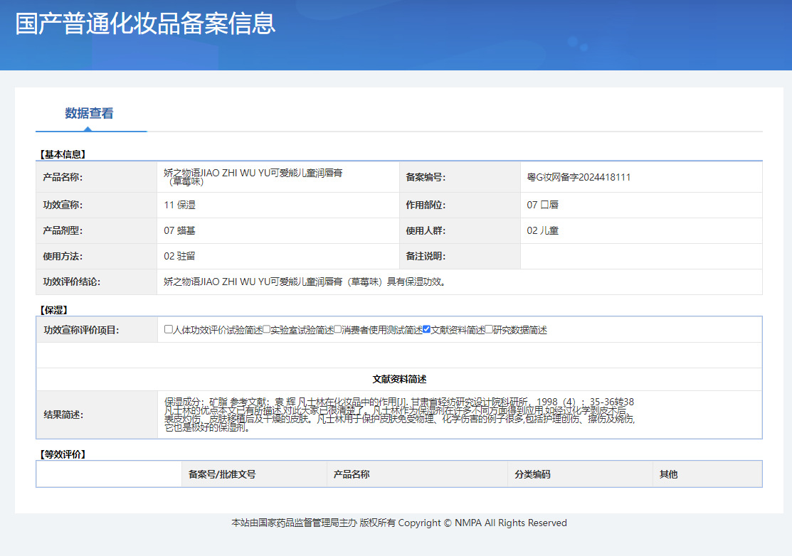Switch to the 数据查看 tab
This screenshot has height=556, width=792.
pos(89,114)
